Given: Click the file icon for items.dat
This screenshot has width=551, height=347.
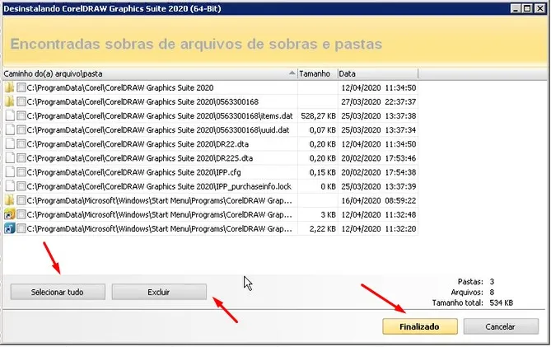Looking at the screenshot, I should 9,115.
